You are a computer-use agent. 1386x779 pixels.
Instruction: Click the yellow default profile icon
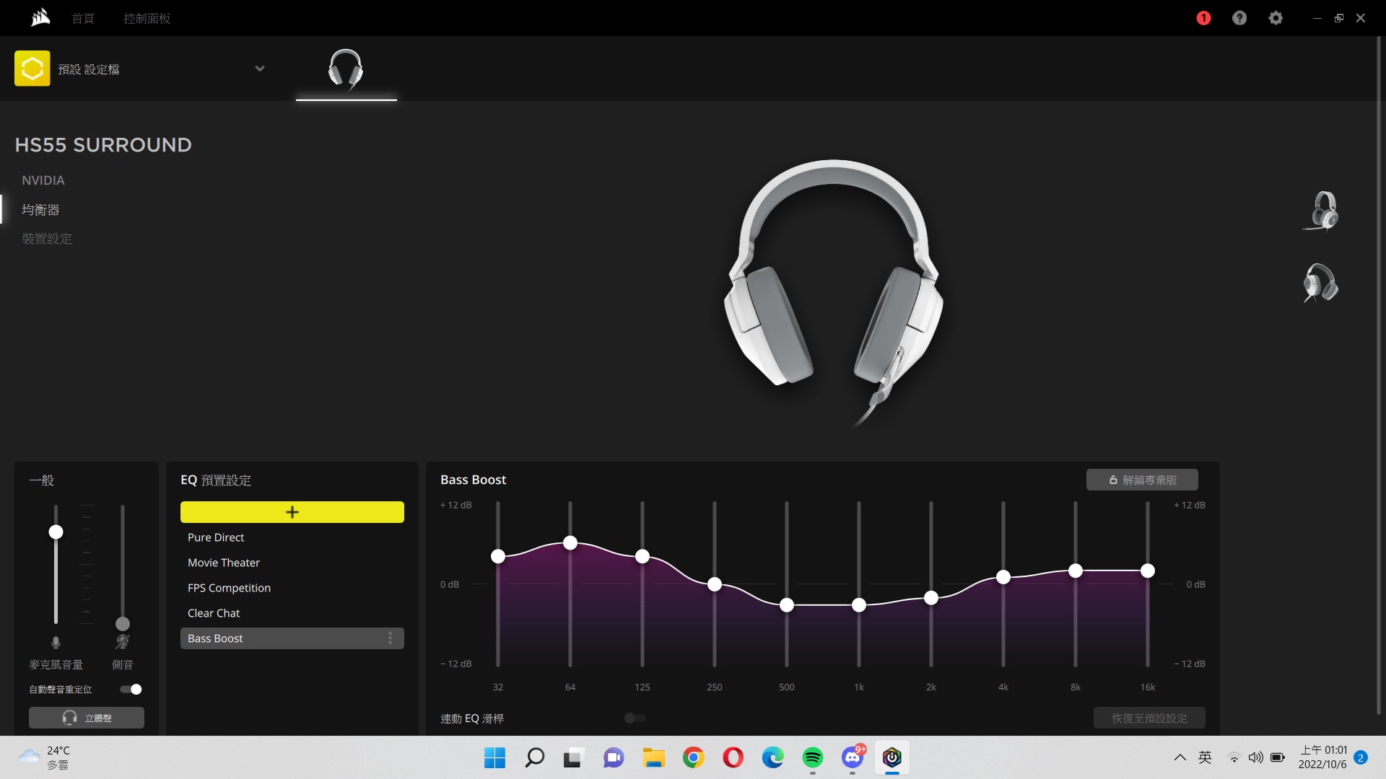click(x=32, y=69)
